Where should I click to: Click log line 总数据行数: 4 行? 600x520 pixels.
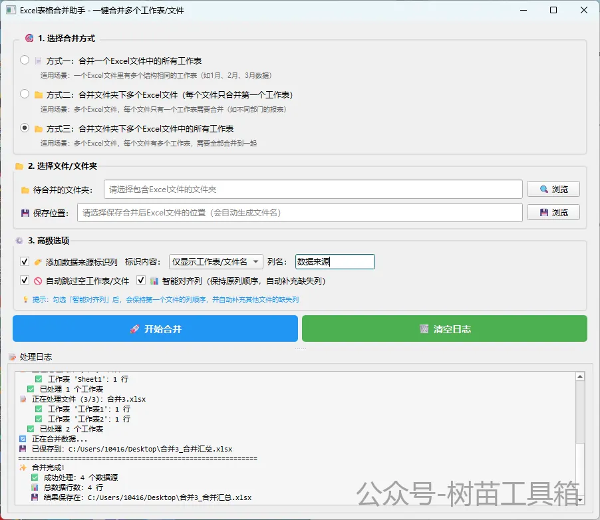click(73, 487)
